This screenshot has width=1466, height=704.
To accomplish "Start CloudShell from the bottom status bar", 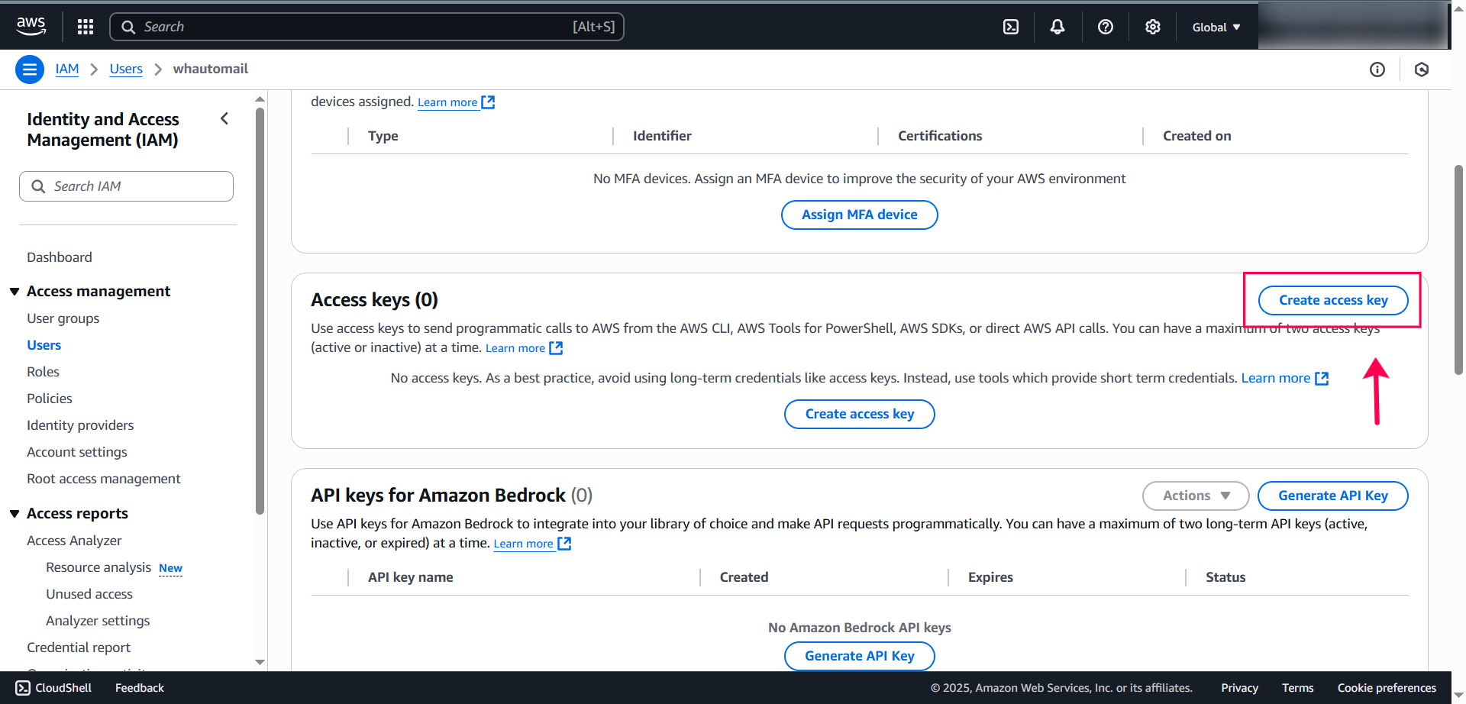I will pos(52,687).
